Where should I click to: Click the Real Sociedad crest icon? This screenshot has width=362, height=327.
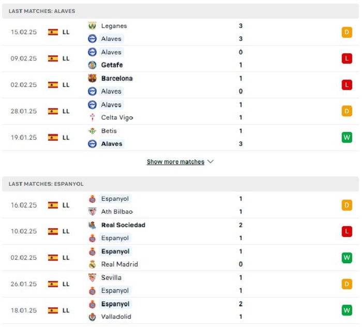[x=92, y=225]
